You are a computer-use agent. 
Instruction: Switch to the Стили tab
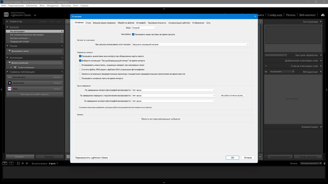click(x=88, y=23)
